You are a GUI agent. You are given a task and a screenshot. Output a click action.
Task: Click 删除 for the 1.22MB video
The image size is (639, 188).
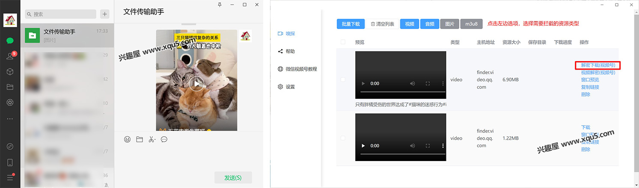point(586,150)
